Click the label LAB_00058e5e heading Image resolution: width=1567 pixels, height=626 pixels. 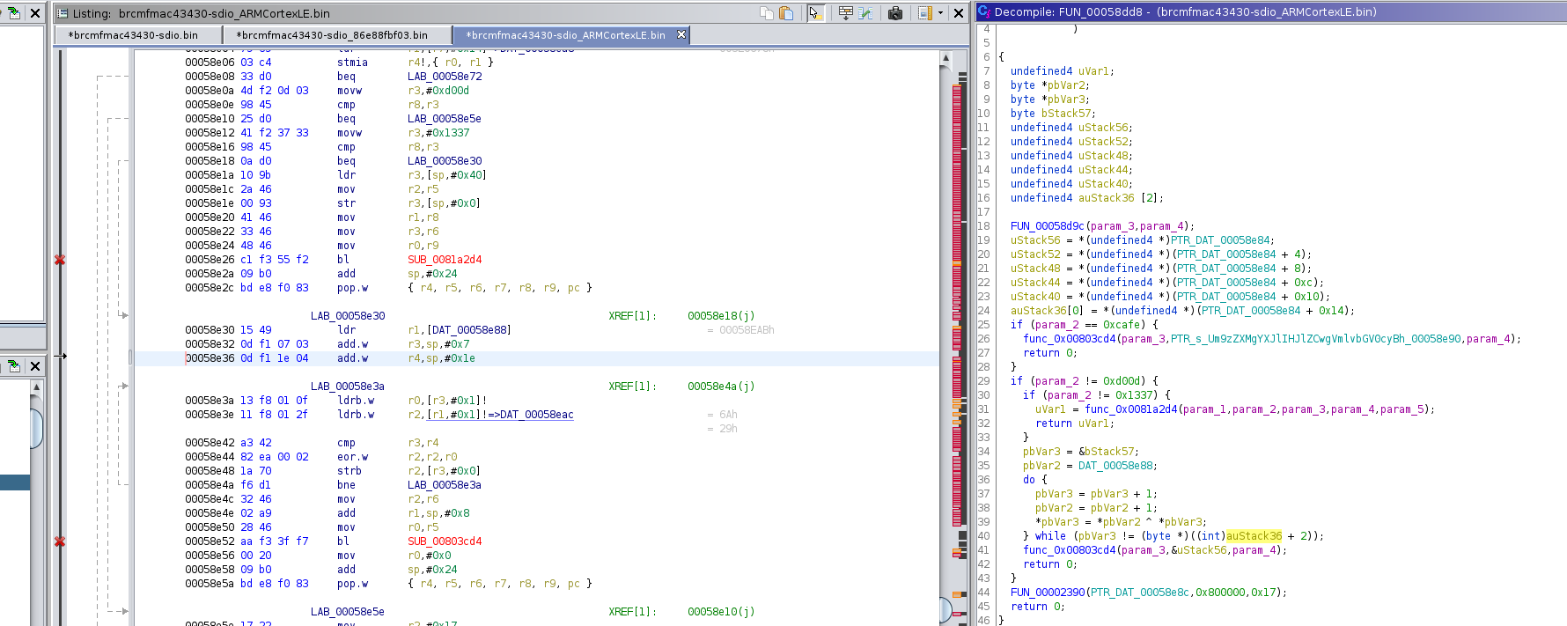[x=348, y=612]
